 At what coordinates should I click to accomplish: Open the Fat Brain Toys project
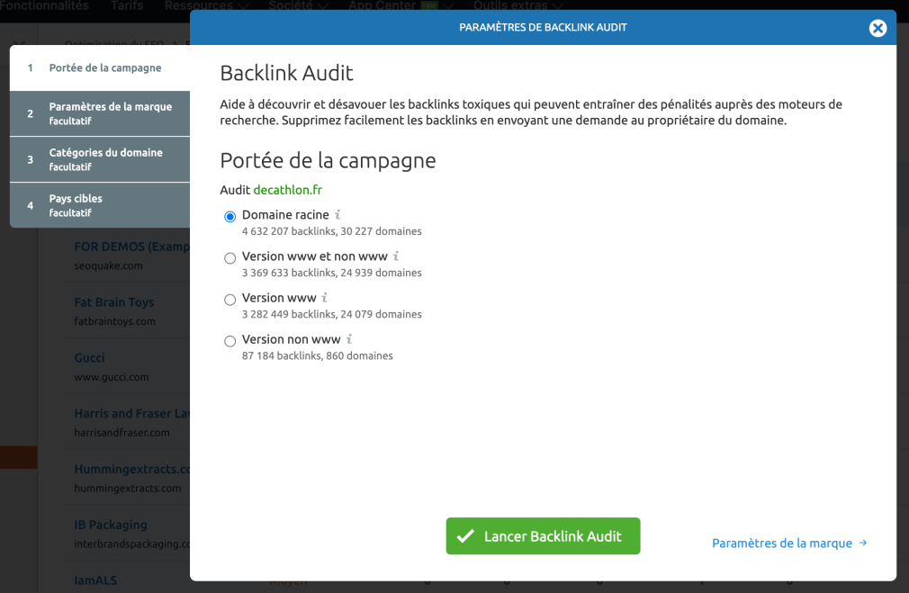click(114, 302)
